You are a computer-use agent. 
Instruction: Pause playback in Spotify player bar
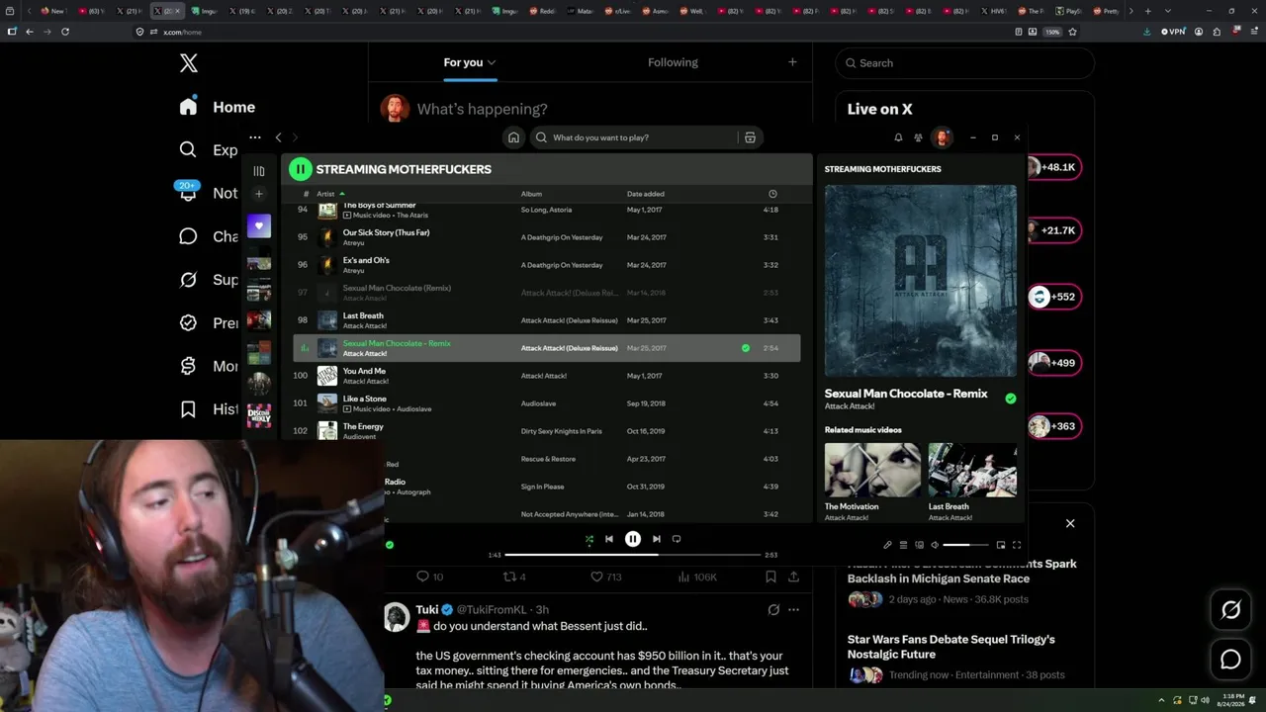(633, 539)
